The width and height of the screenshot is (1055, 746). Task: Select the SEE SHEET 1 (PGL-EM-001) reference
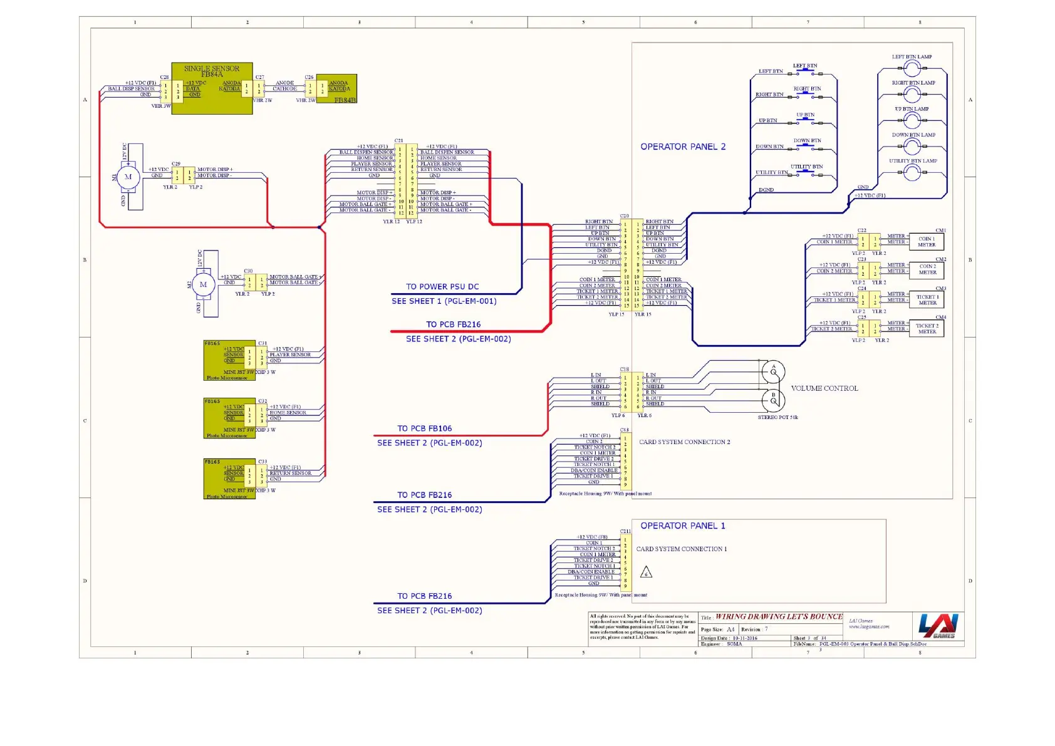[444, 301]
